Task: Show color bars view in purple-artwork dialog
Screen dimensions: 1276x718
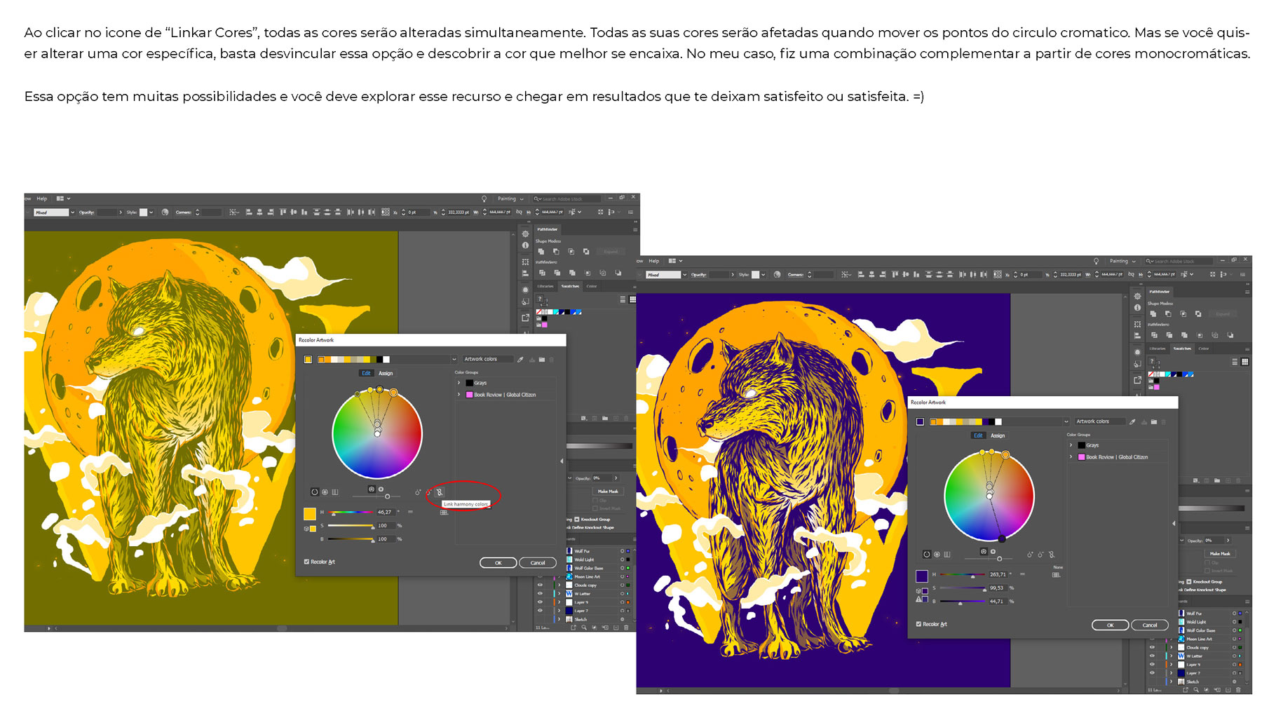Action: pyautogui.click(x=947, y=554)
